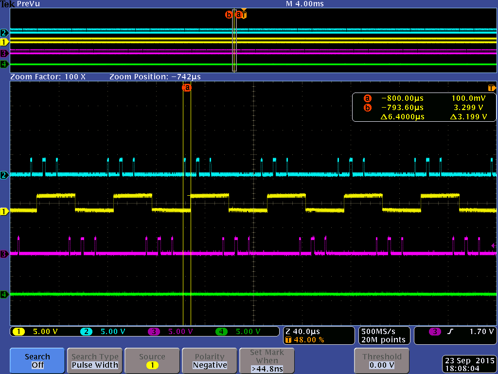This screenshot has height=374, width=498.
Task: Select cursor a marker in overview
Action: tap(239, 15)
